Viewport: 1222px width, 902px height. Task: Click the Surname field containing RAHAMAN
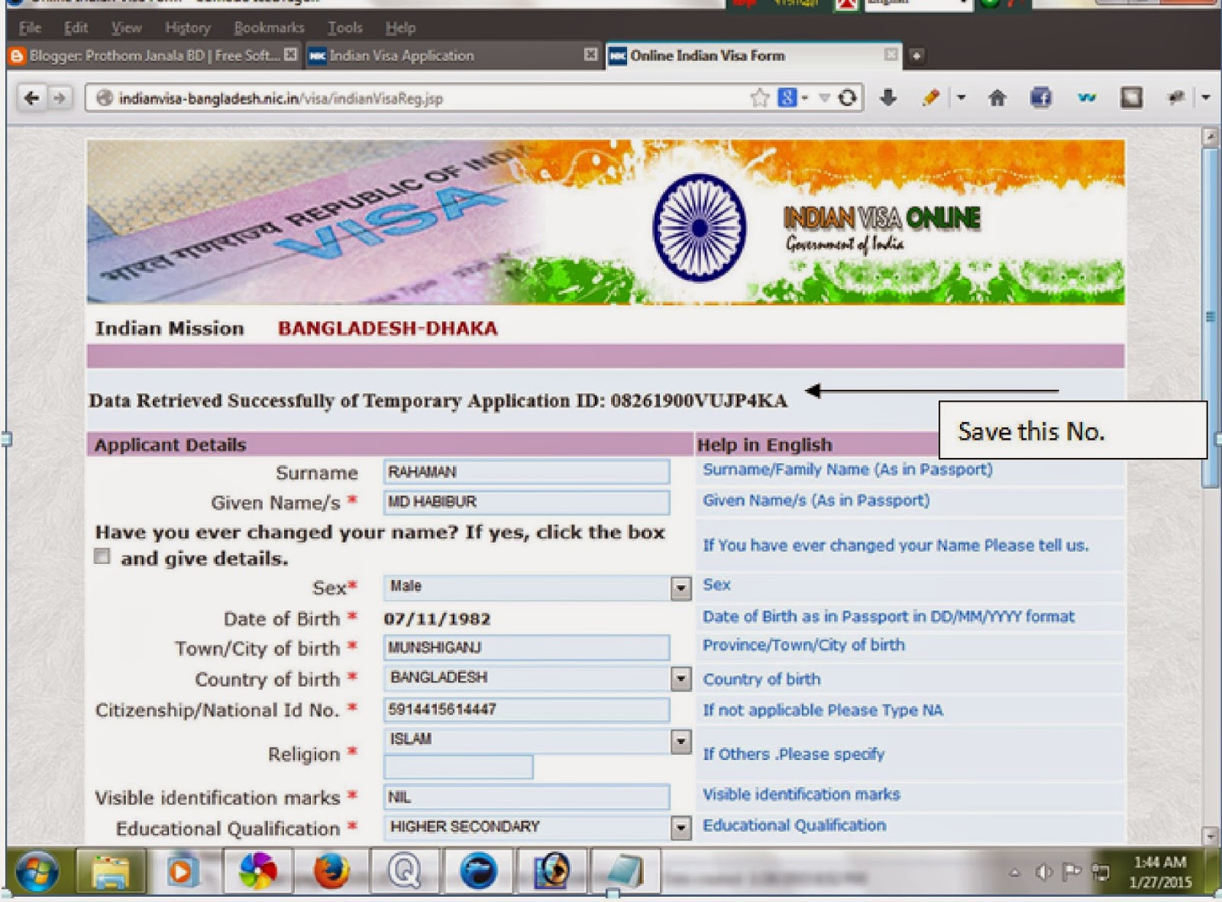526,472
